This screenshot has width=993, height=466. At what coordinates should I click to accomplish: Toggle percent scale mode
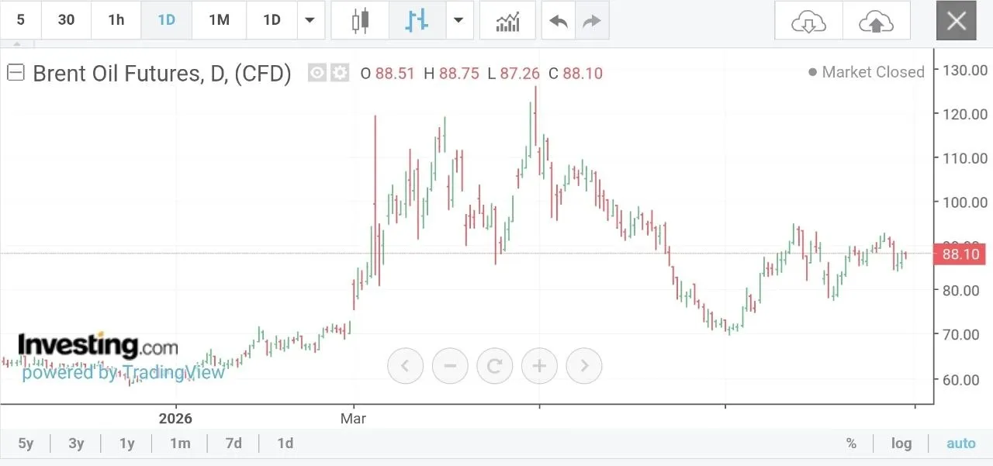pyautogui.click(x=851, y=444)
